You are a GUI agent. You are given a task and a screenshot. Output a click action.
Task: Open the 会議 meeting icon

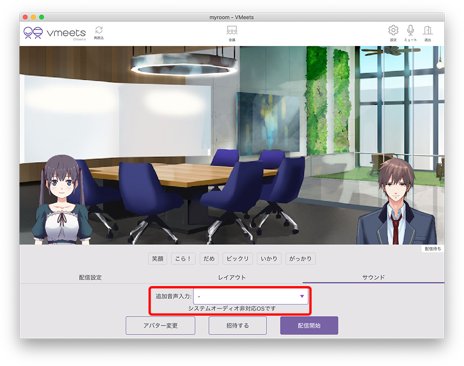pyautogui.click(x=232, y=32)
